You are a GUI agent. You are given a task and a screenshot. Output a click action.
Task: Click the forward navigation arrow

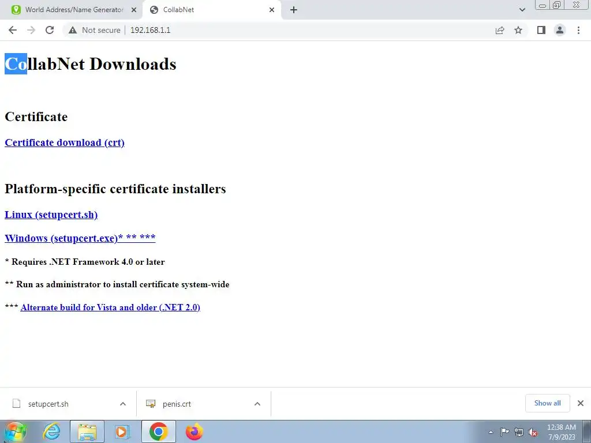pos(31,30)
